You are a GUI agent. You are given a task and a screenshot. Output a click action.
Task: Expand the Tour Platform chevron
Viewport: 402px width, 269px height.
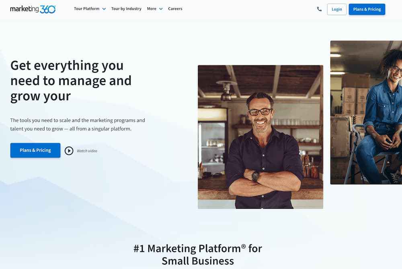click(104, 9)
